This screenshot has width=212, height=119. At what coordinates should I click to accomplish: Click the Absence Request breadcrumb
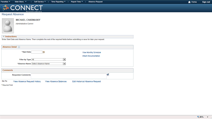(95, 2)
